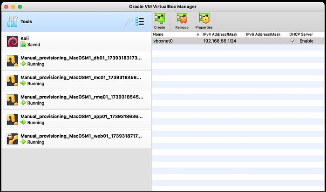Click the pin icon in Tools row
Screen dimensions: 326x192
coord(129,21)
